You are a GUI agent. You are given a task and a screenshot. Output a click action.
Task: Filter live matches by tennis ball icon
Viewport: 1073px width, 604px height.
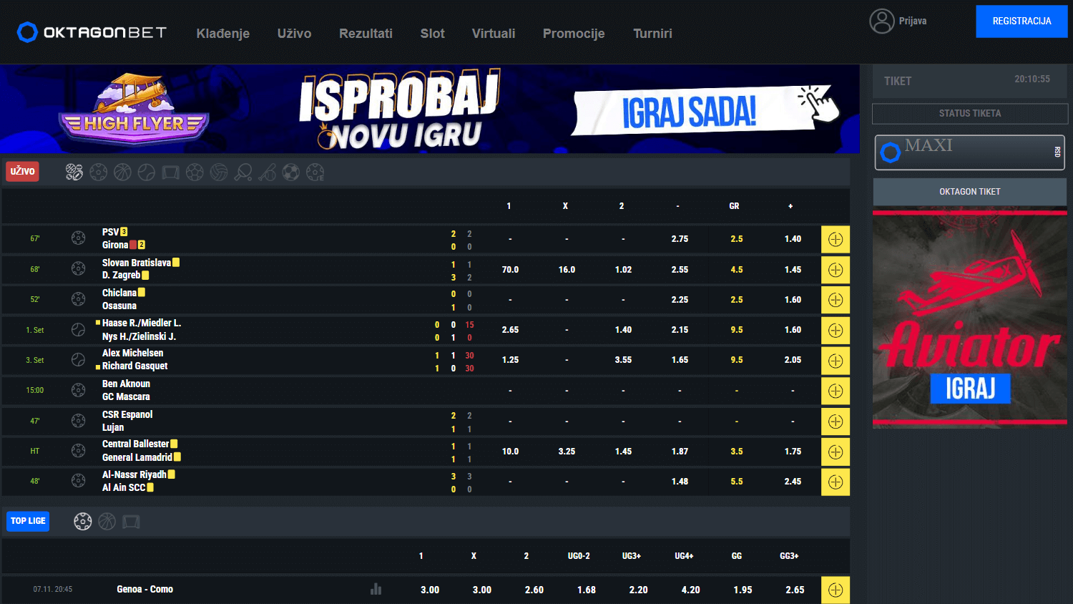[147, 172]
